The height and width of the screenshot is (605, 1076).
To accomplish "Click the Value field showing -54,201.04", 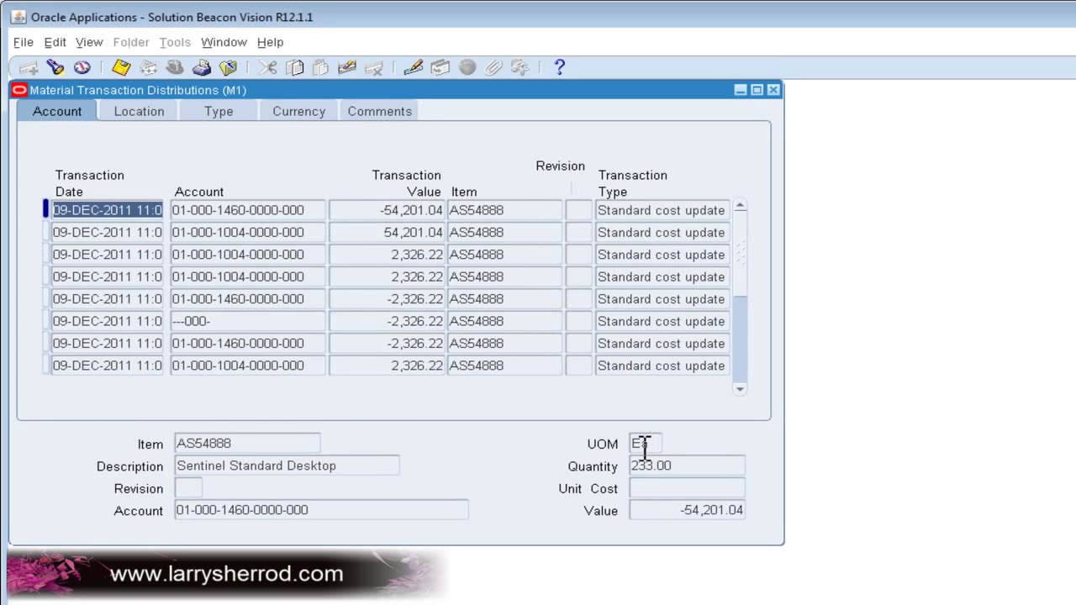I will (687, 510).
